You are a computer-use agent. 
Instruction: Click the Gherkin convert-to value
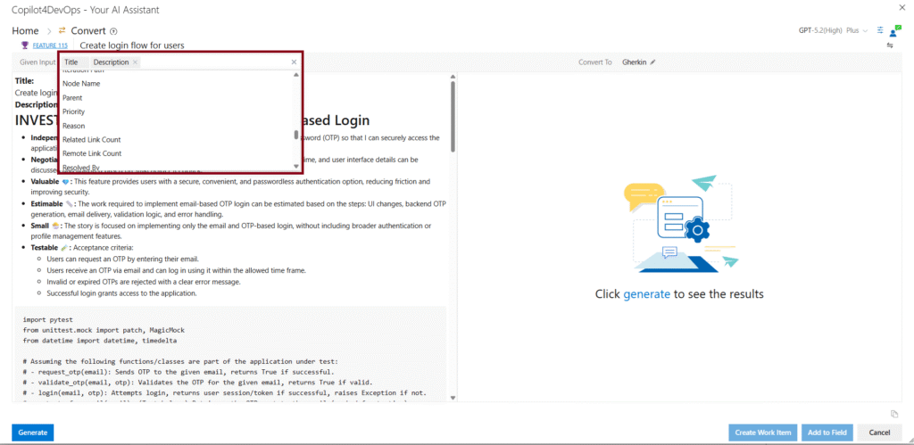point(635,62)
